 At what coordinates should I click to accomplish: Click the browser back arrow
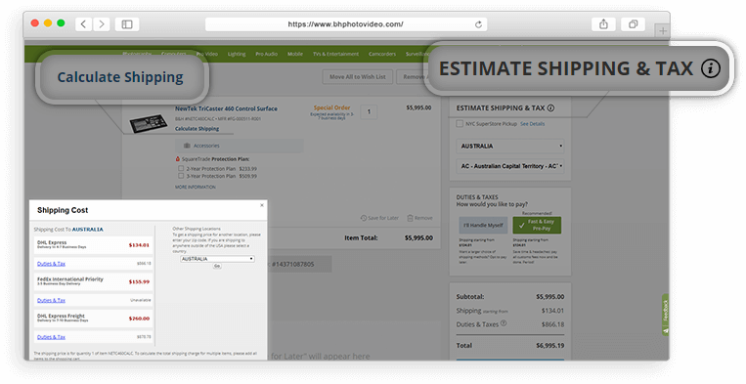pos(84,24)
